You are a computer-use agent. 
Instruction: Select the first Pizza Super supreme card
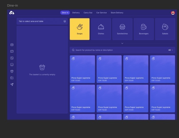tap(82, 69)
